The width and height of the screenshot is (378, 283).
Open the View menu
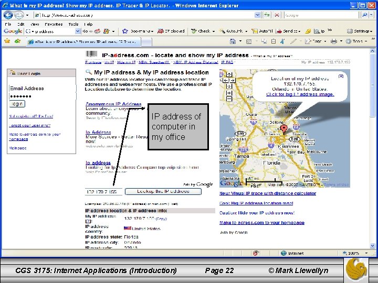tap(35, 24)
